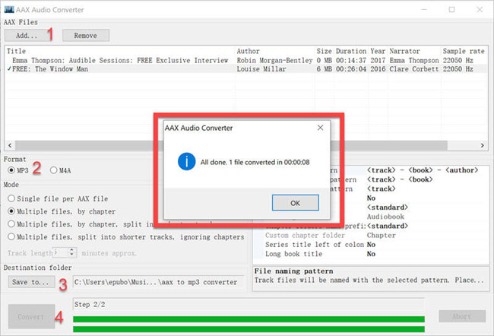Screen dimensions: 494x336
Task: Click the Add... button for AAX files
Action: (27, 35)
